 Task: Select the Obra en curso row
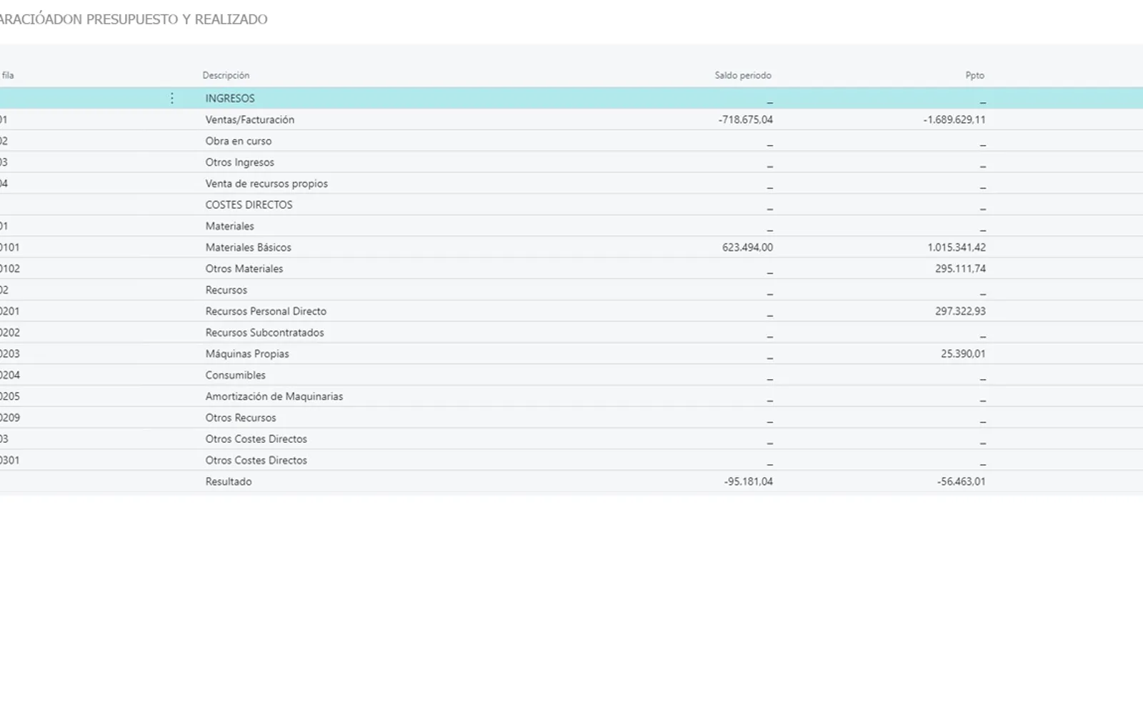coord(239,141)
